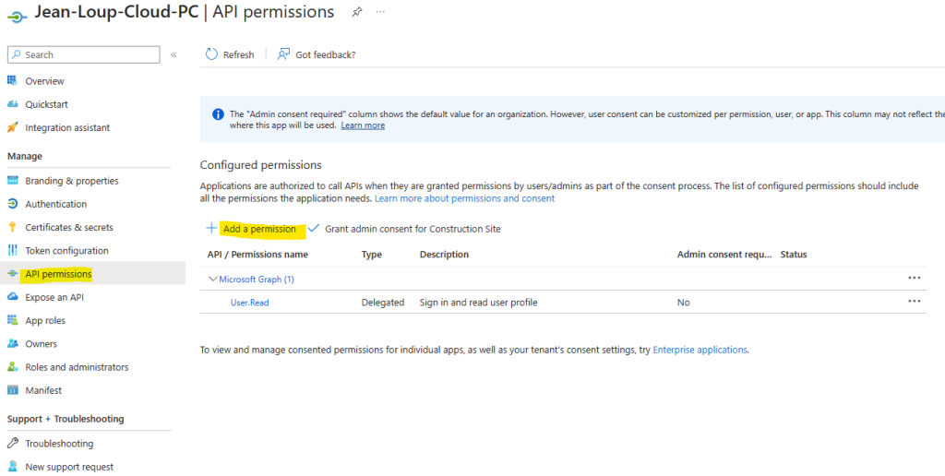
Task: Click the Refresh button
Action: (x=230, y=54)
